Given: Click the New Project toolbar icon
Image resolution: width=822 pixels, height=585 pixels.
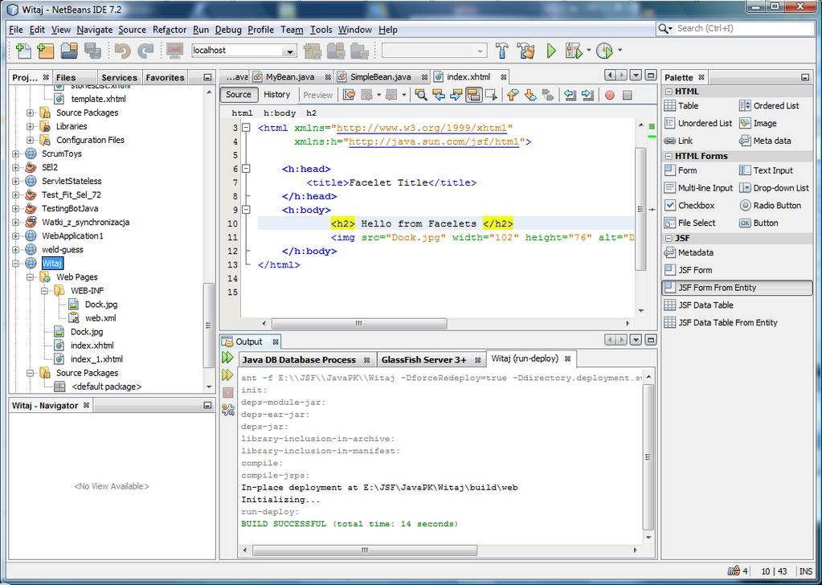Looking at the screenshot, I should click(46, 51).
